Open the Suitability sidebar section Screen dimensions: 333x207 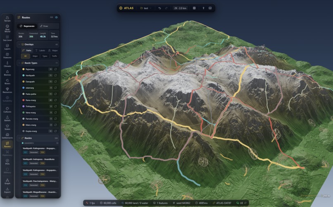(7, 99)
